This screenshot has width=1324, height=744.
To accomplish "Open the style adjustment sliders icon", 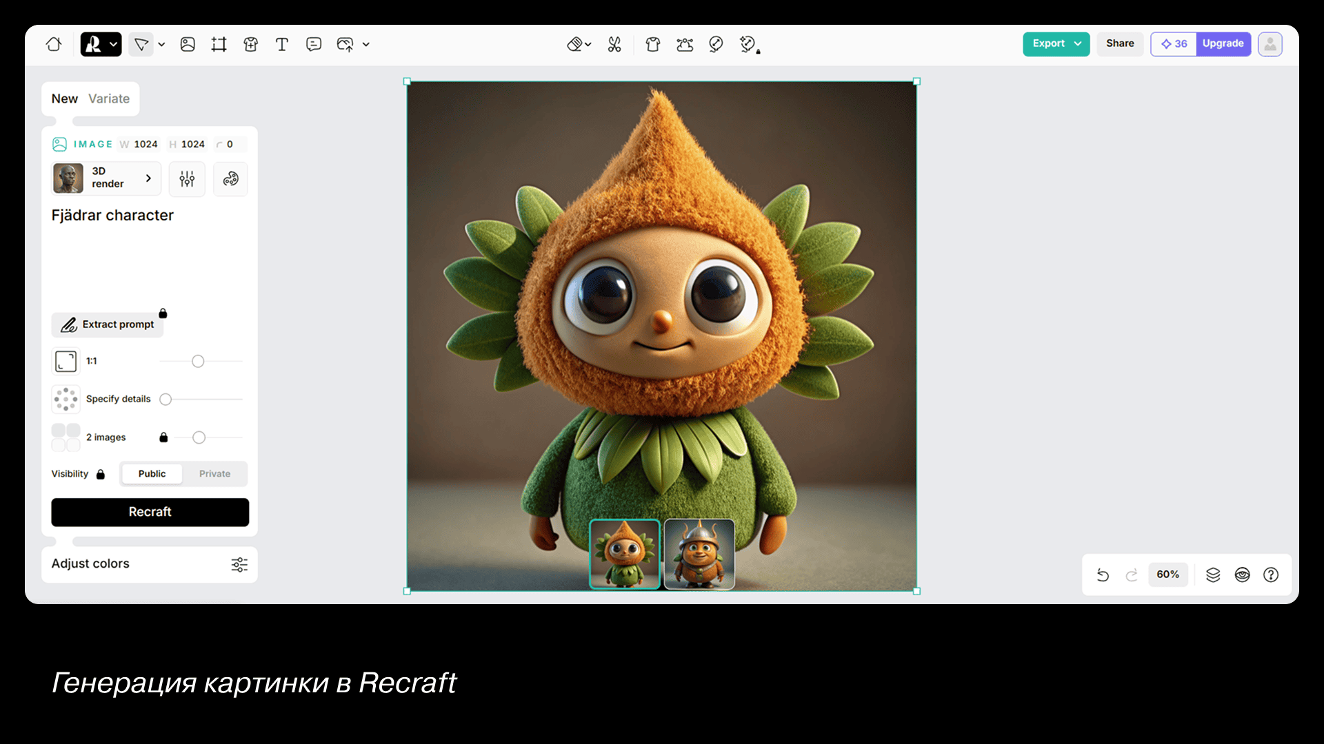I will [x=187, y=179].
